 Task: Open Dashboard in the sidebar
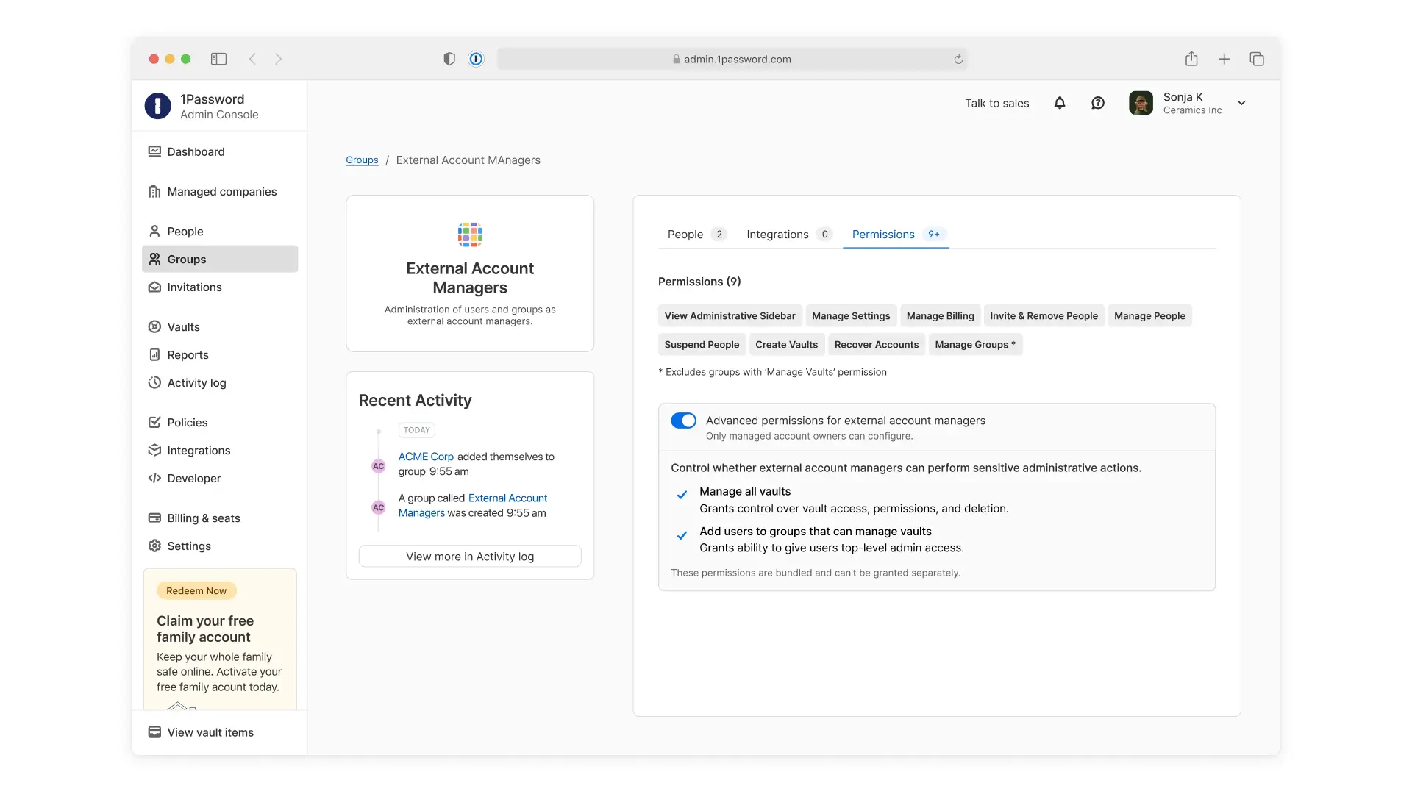point(220,151)
